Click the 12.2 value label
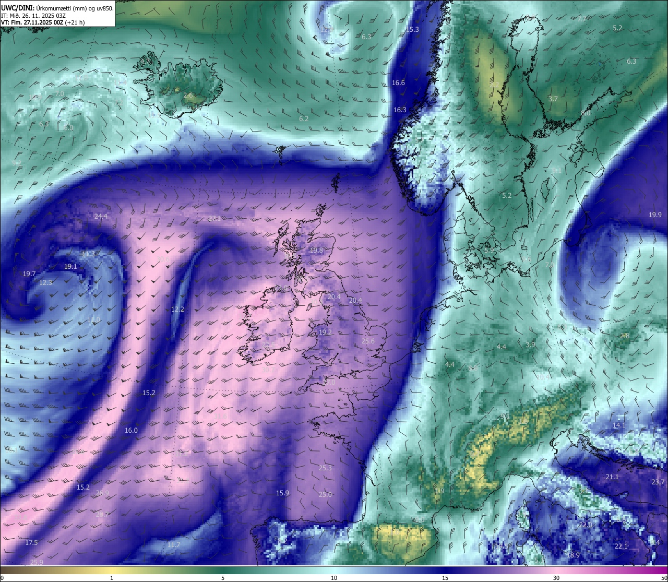668x582 pixels. tap(177, 310)
